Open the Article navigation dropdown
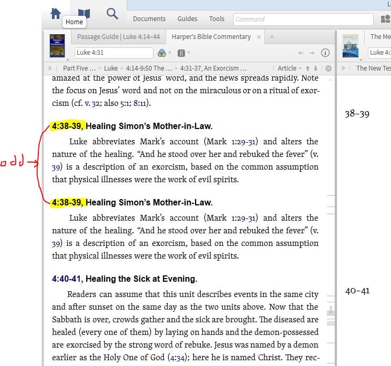Viewport: 391px width, 366px height. coord(290,68)
